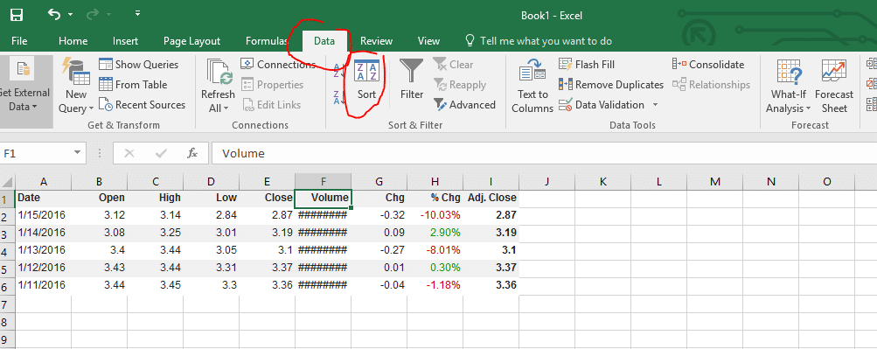Click Consolidate
This screenshot has height=349, width=877.
click(x=708, y=65)
